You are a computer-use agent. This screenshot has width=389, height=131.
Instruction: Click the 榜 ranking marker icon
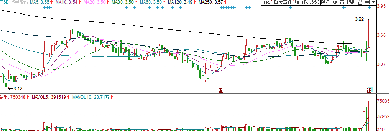(370, 90)
